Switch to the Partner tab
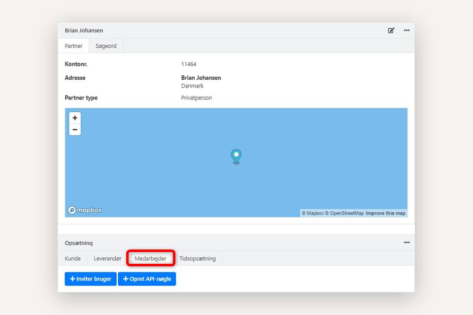473x315 pixels. (73, 46)
